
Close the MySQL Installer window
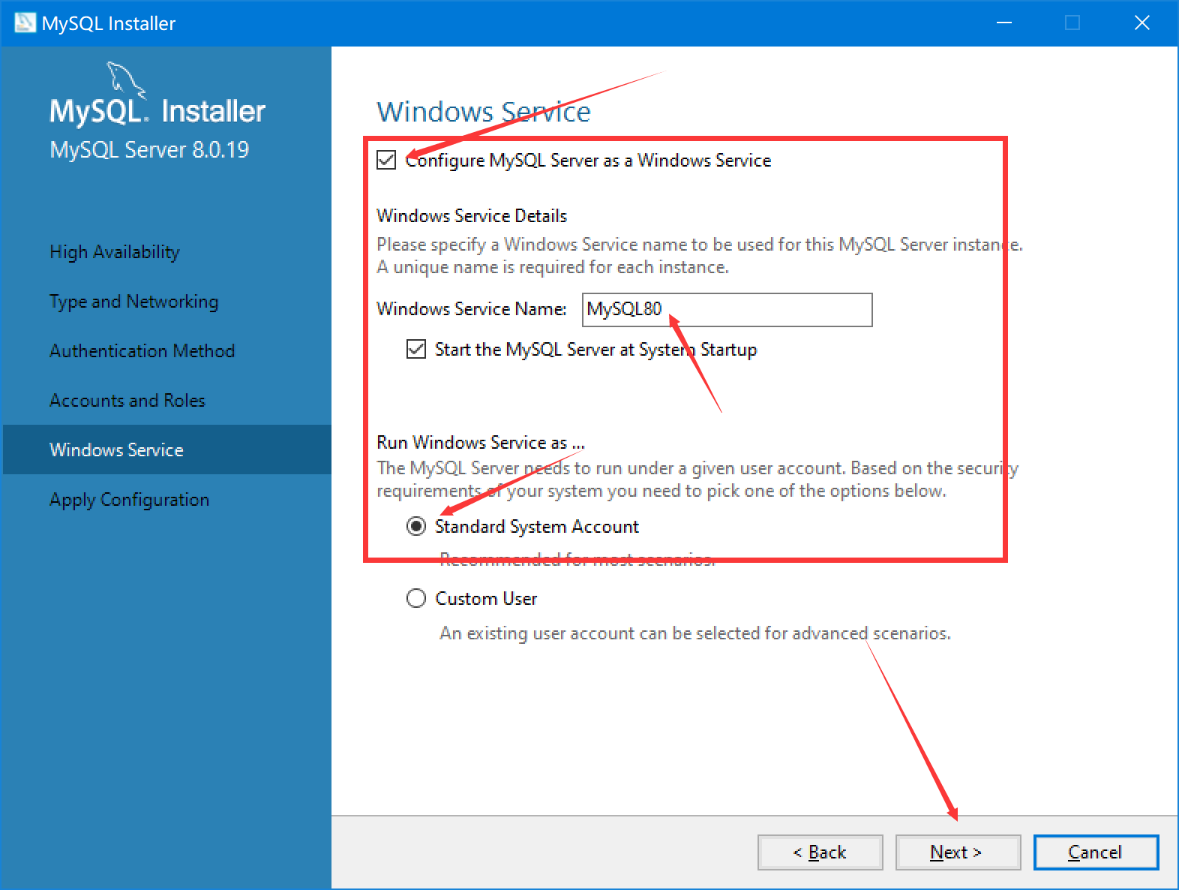tap(1141, 23)
